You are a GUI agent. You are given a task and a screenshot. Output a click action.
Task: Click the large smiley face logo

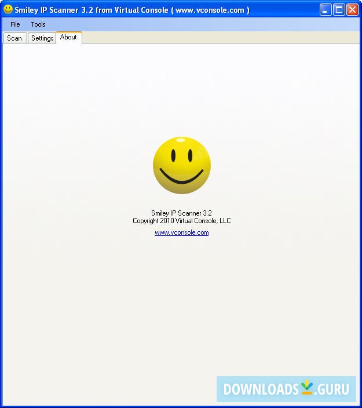click(182, 166)
